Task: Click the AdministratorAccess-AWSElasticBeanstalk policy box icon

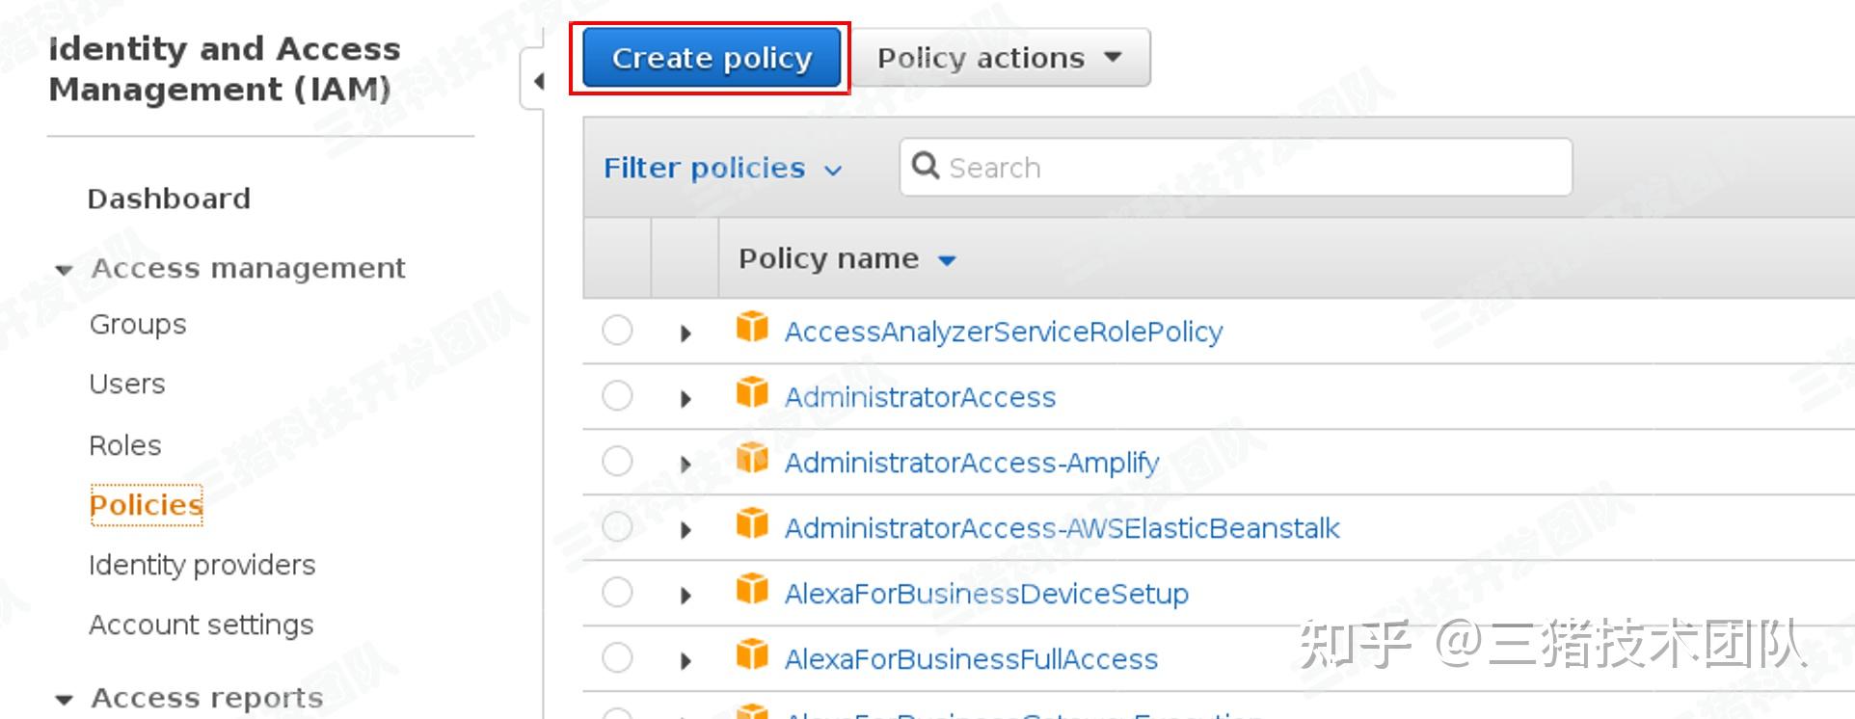Action: coord(752,524)
